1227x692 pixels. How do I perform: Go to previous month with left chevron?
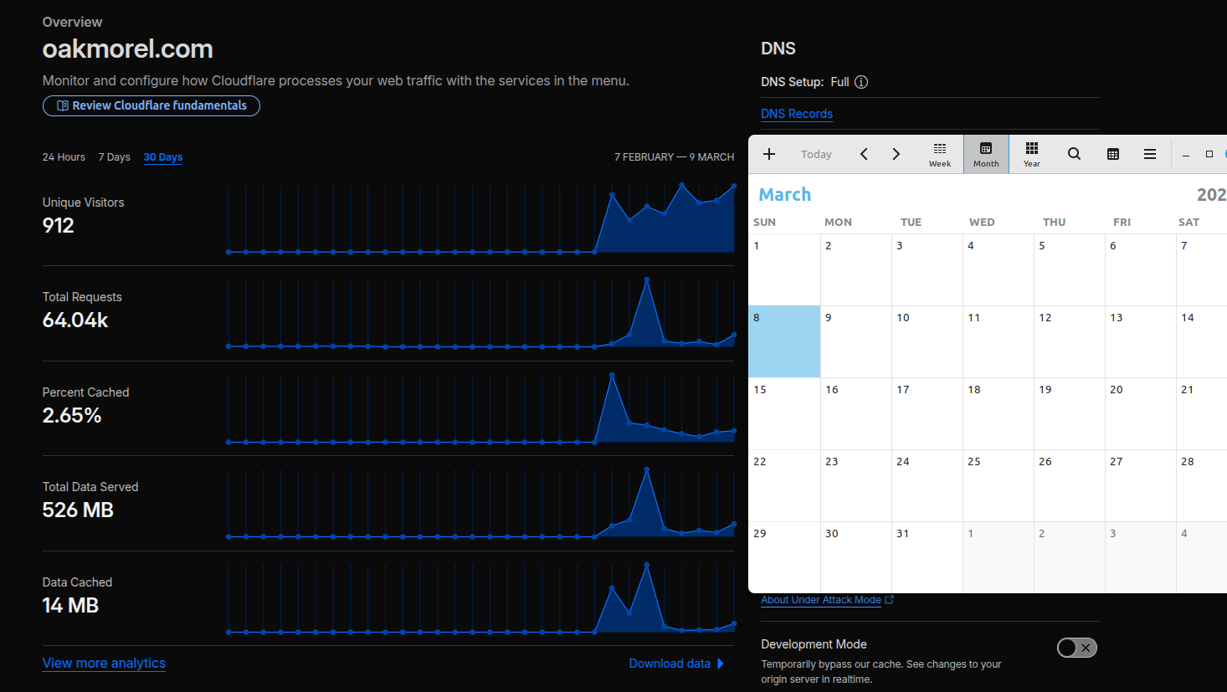[x=864, y=154]
